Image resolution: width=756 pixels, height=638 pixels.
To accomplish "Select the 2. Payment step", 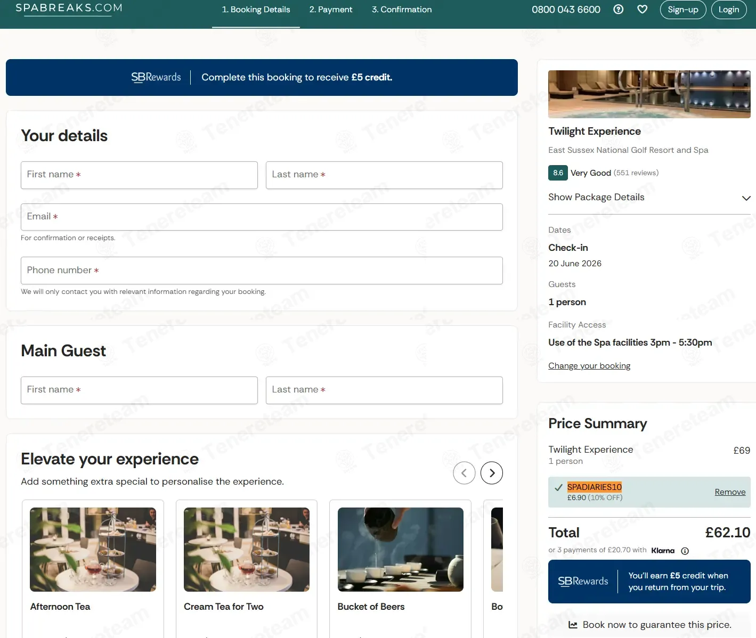I will coord(331,10).
